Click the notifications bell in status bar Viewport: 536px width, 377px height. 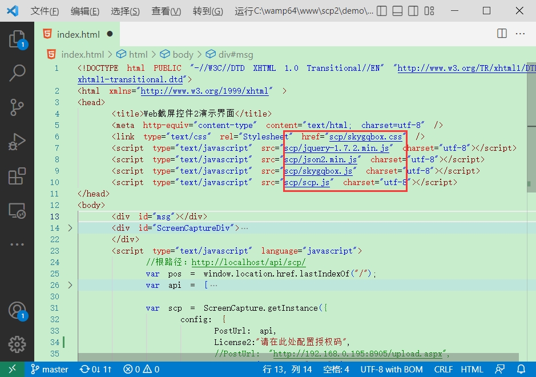[x=521, y=369]
